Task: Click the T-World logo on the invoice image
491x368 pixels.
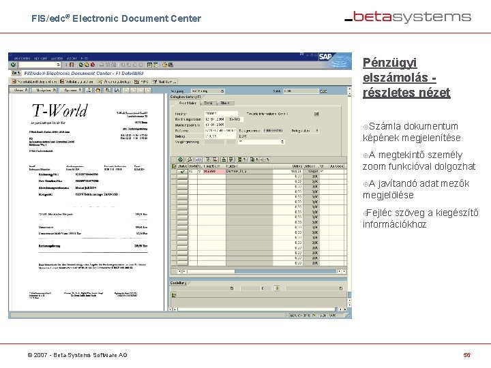Action: (x=60, y=110)
